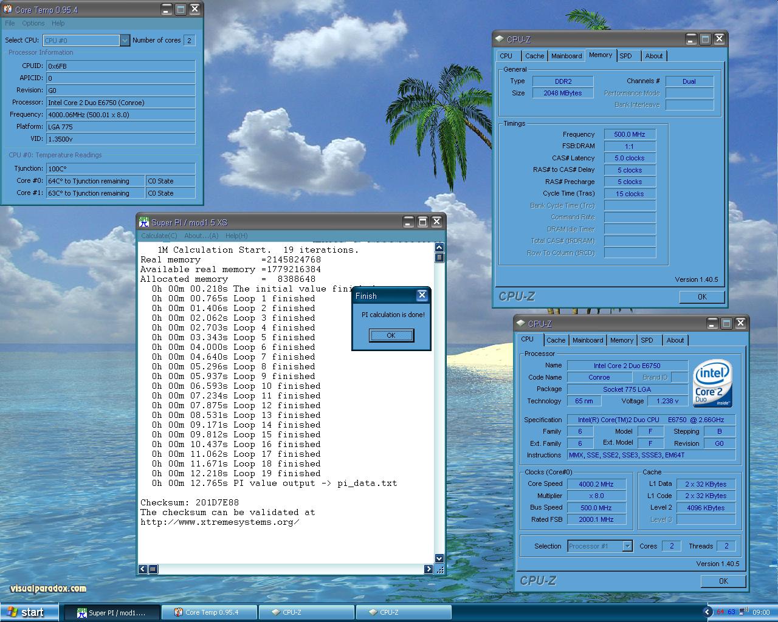The width and height of the screenshot is (778, 622).
Task: Open the Help(H) menu in Super PI
Action: tap(236, 236)
